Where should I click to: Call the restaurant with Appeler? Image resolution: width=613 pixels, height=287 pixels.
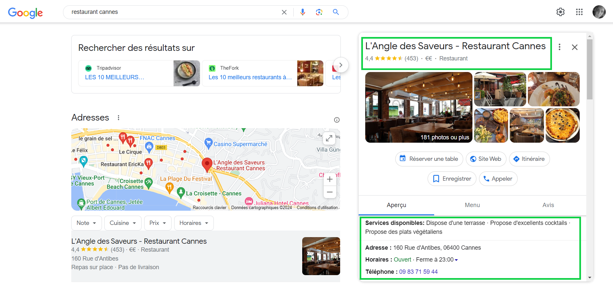pos(498,179)
